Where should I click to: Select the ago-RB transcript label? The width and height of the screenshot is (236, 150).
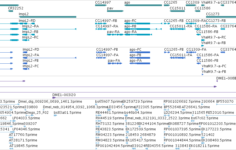pos(130,26)
